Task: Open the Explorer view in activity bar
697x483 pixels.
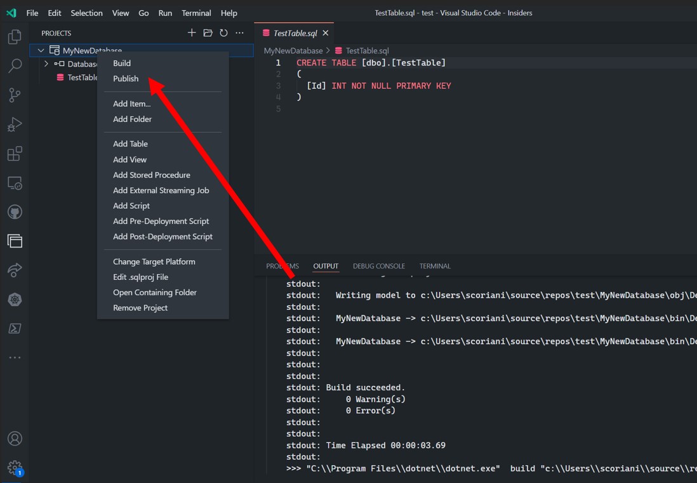Action: click(x=14, y=37)
